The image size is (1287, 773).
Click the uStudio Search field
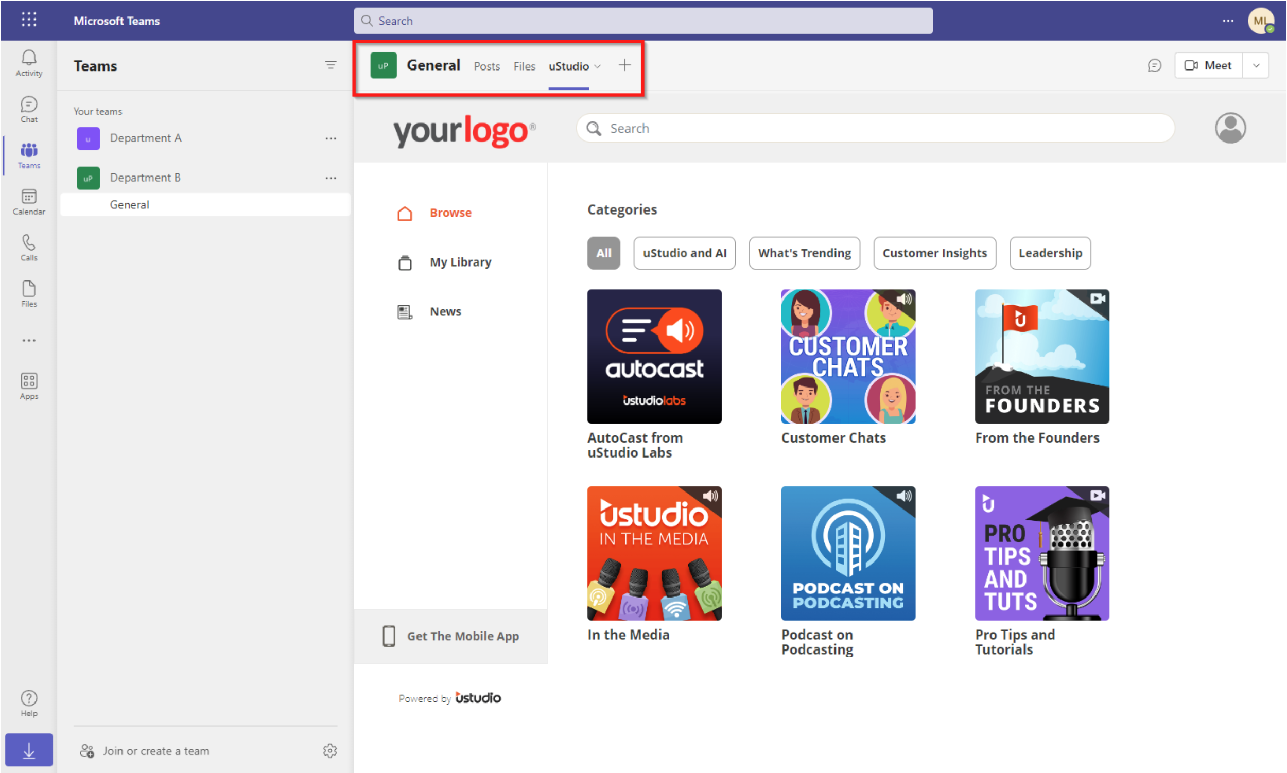click(875, 128)
